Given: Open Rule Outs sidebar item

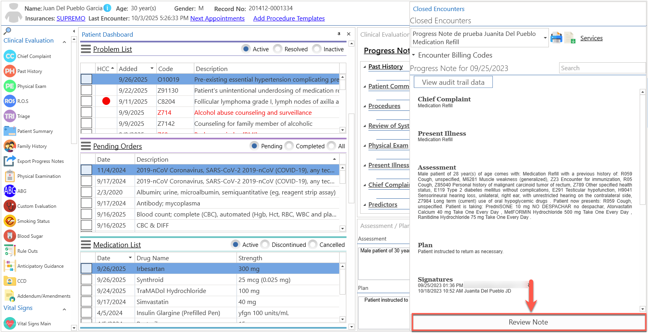Looking at the screenshot, I should click(21, 251).
